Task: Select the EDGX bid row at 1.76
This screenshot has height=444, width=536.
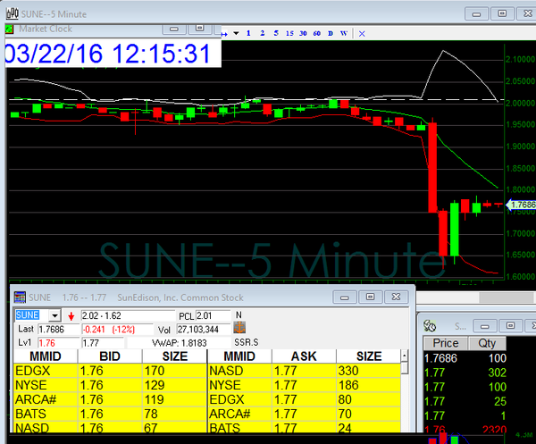Action: (x=110, y=371)
